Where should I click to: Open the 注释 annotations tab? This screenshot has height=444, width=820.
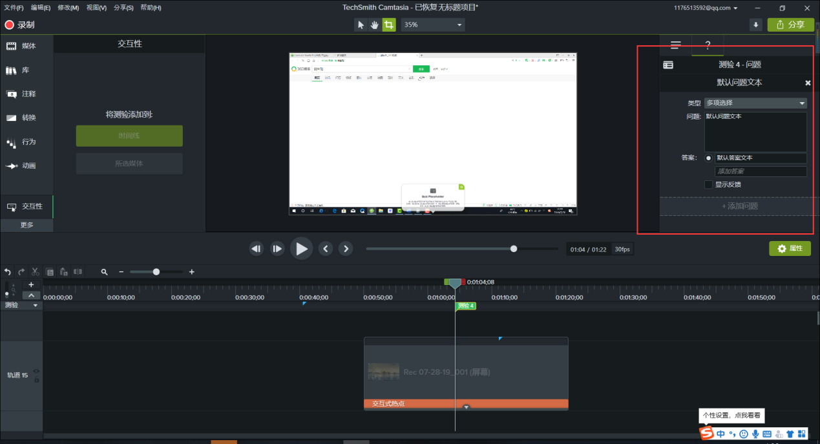[26, 94]
